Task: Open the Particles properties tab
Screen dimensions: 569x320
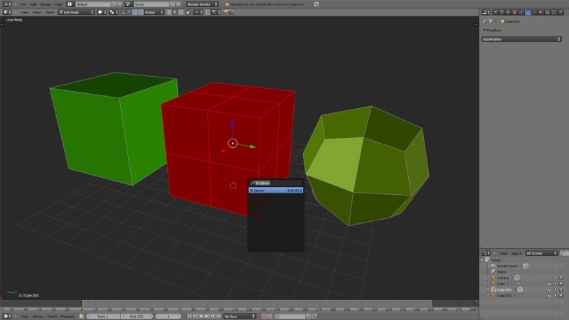Action: (x=554, y=12)
